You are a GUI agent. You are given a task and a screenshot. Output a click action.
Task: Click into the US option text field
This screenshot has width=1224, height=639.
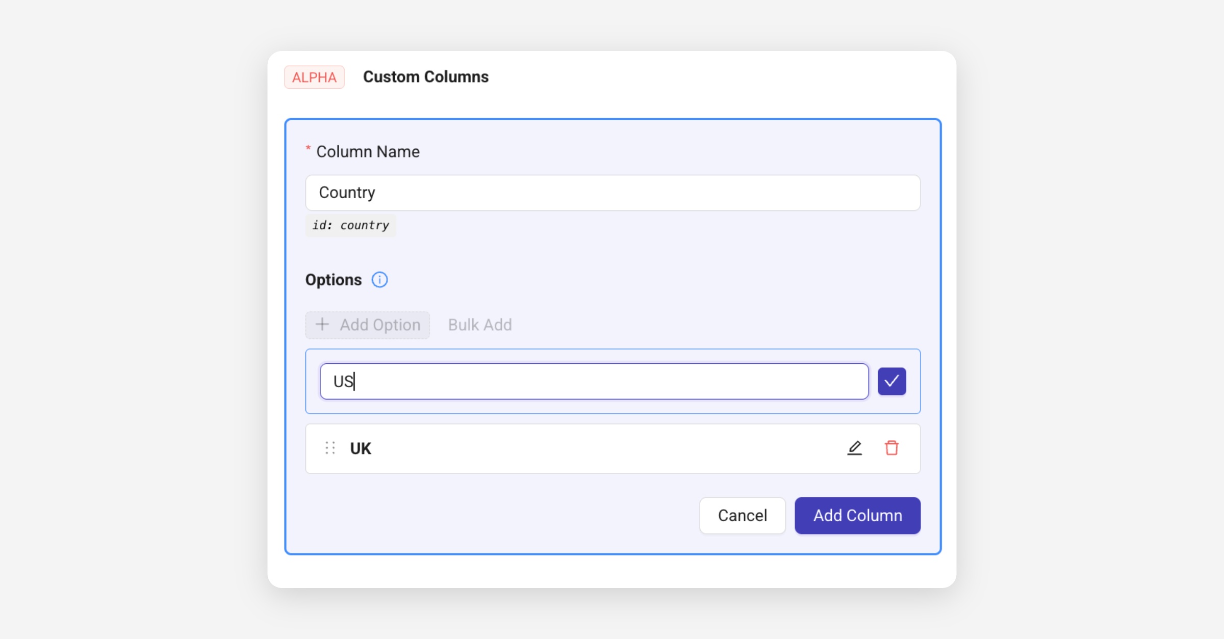point(594,382)
